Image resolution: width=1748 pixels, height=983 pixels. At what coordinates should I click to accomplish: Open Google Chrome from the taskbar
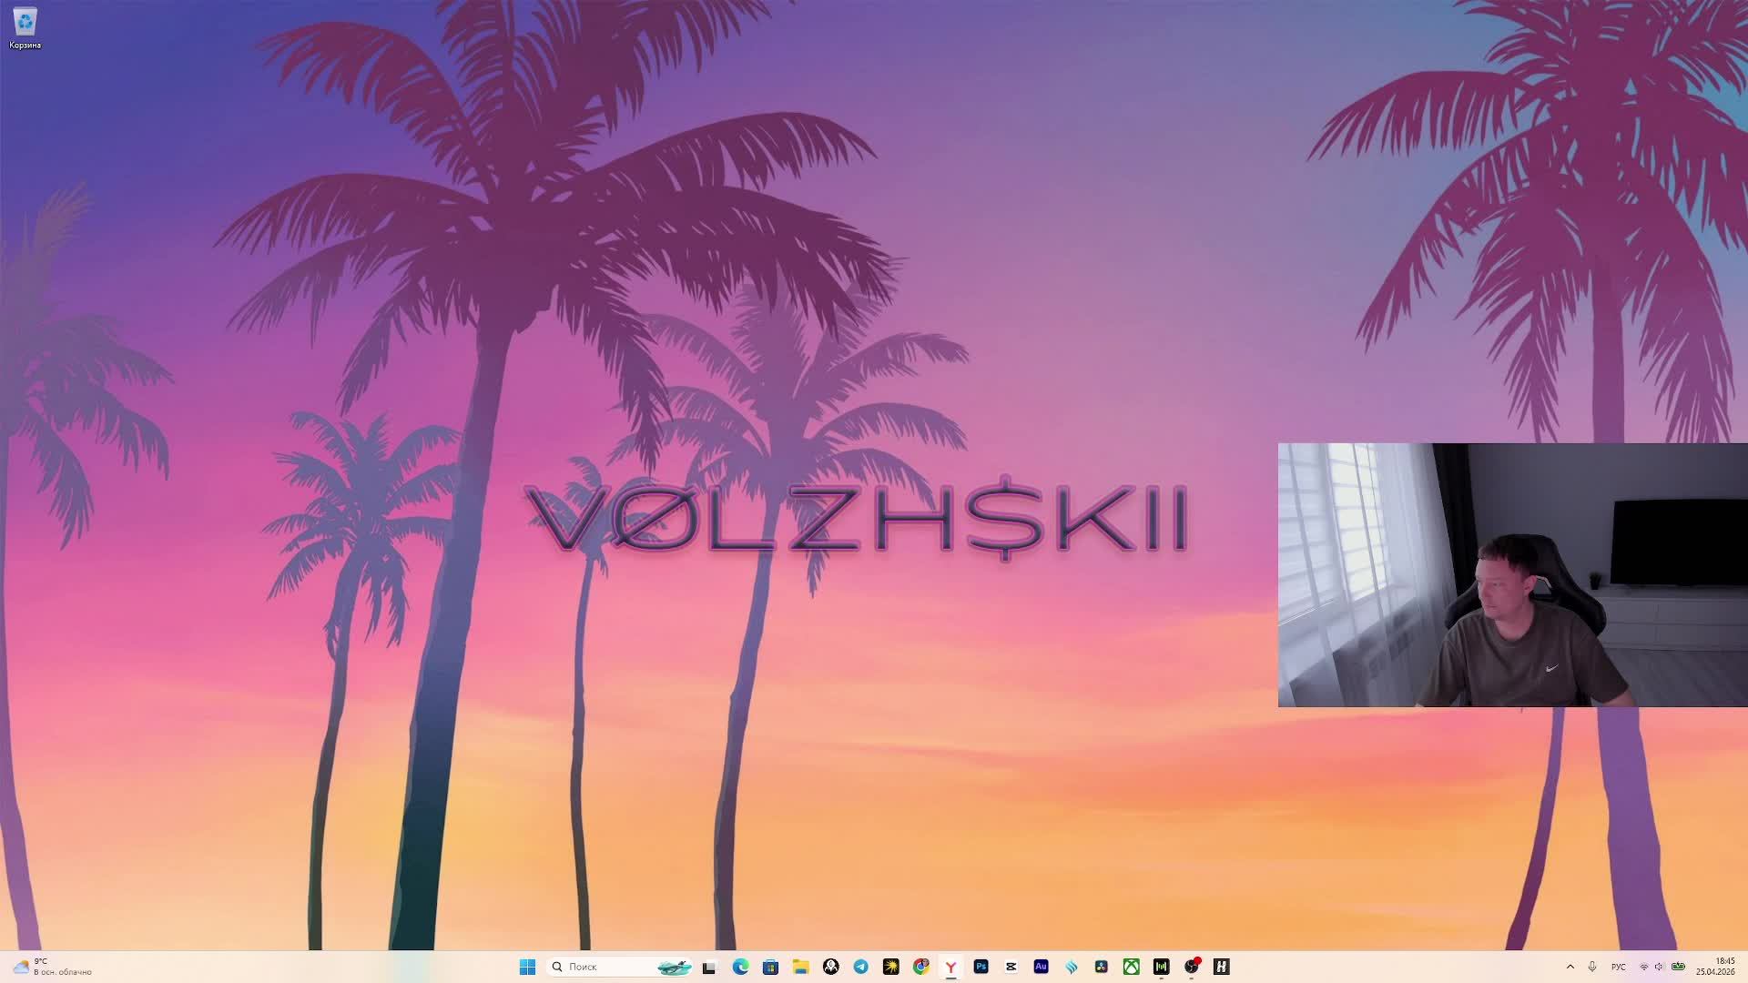point(921,967)
